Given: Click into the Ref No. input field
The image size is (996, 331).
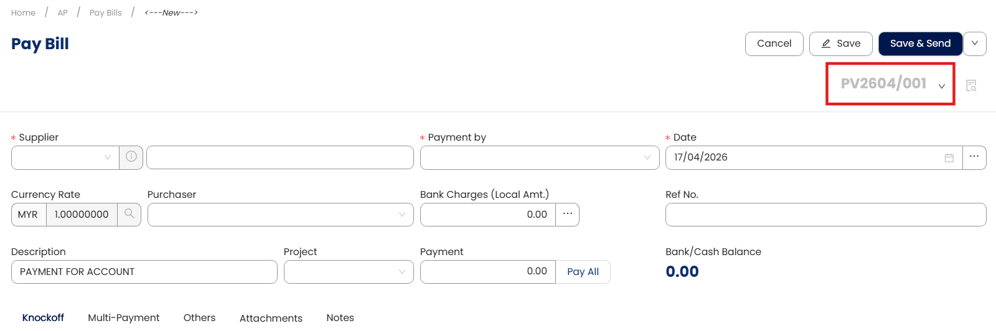Looking at the screenshot, I should click(x=825, y=215).
